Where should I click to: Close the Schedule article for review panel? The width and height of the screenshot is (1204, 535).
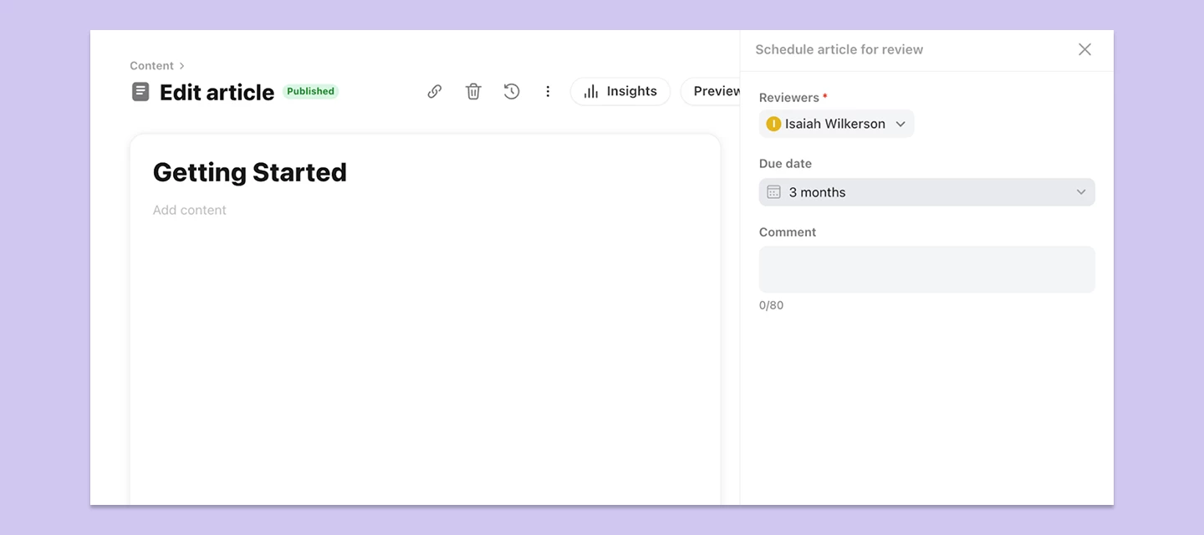tap(1084, 49)
